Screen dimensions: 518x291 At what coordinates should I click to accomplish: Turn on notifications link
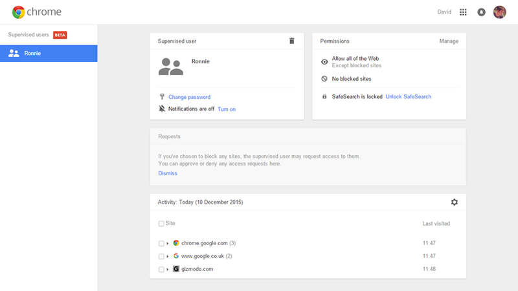pos(227,109)
